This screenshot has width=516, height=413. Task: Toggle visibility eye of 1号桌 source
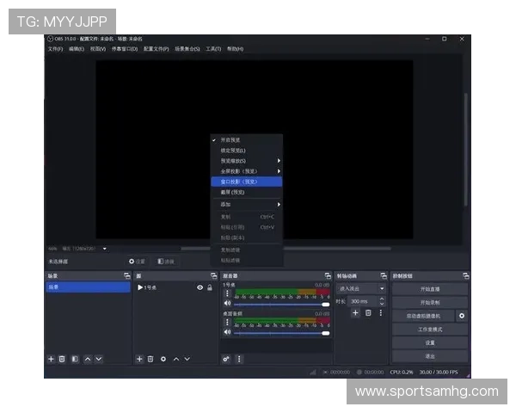click(x=200, y=287)
